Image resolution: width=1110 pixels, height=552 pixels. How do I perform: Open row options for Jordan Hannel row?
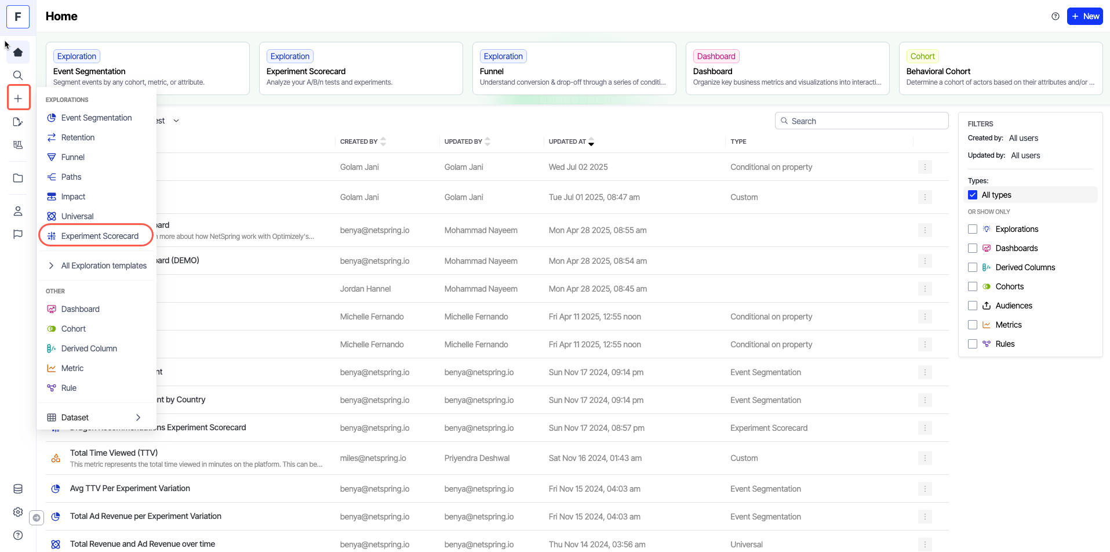[925, 289]
